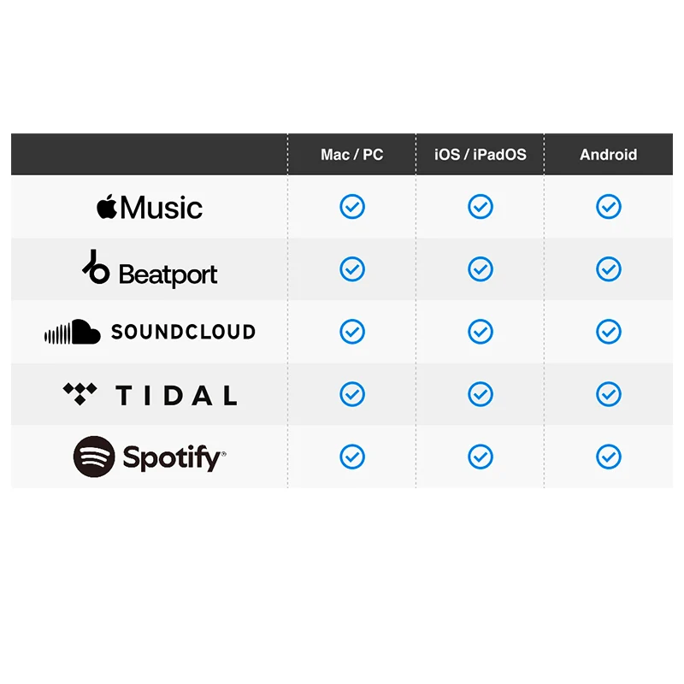
Task: Click the Android column header
Action: tap(609, 155)
